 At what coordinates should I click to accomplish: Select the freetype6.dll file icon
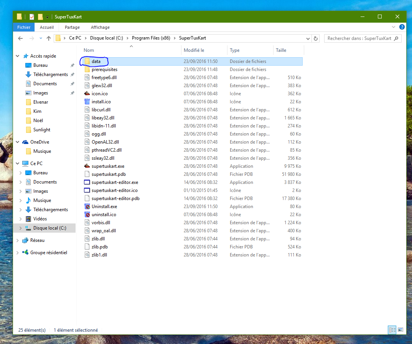(87, 78)
